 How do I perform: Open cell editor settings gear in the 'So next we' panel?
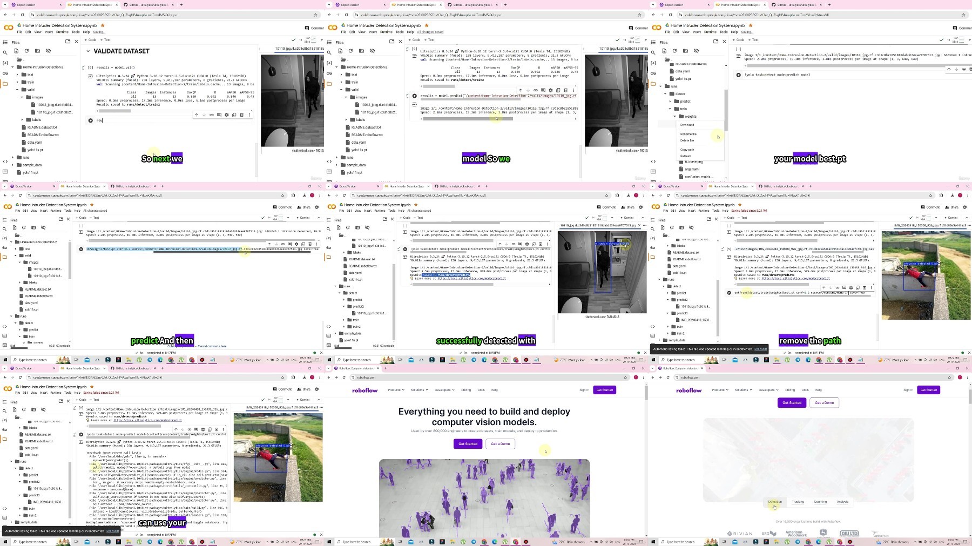pos(227,115)
